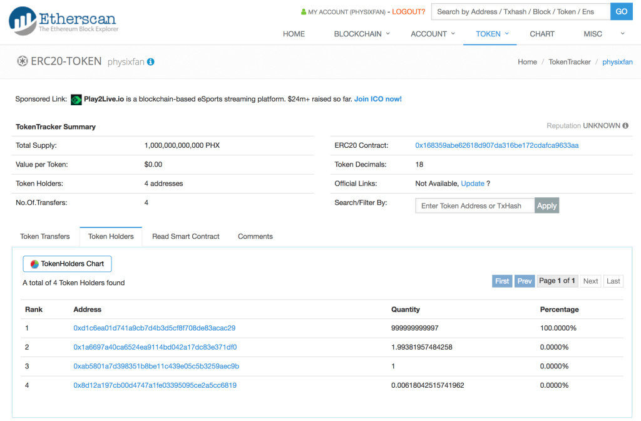The height and width of the screenshot is (421, 641).
Task: Click the Token Decimals value 18
Action: tap(419, 165)
